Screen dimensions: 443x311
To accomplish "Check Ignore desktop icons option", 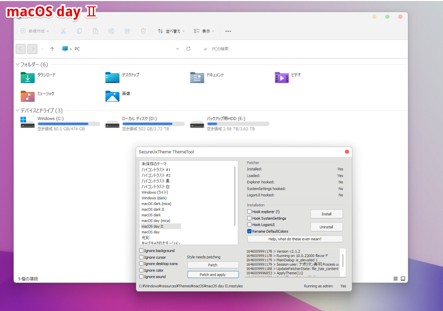I will pyautogui.click(x=141, y=264).
